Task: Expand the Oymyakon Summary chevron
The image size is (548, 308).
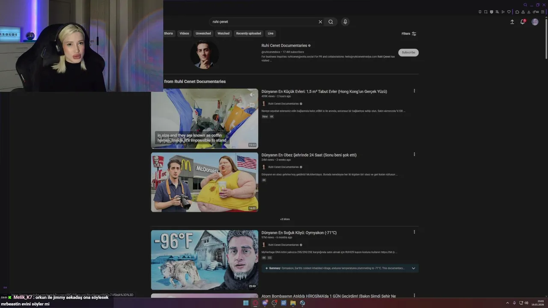Action: point(413,268)
